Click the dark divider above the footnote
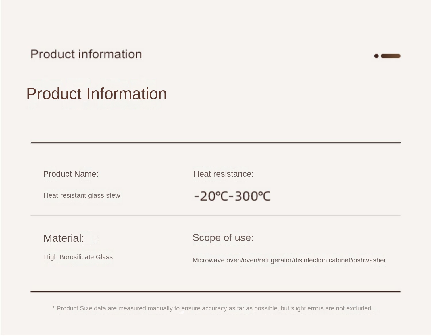The image size is (431, 336). pos(215,291)
